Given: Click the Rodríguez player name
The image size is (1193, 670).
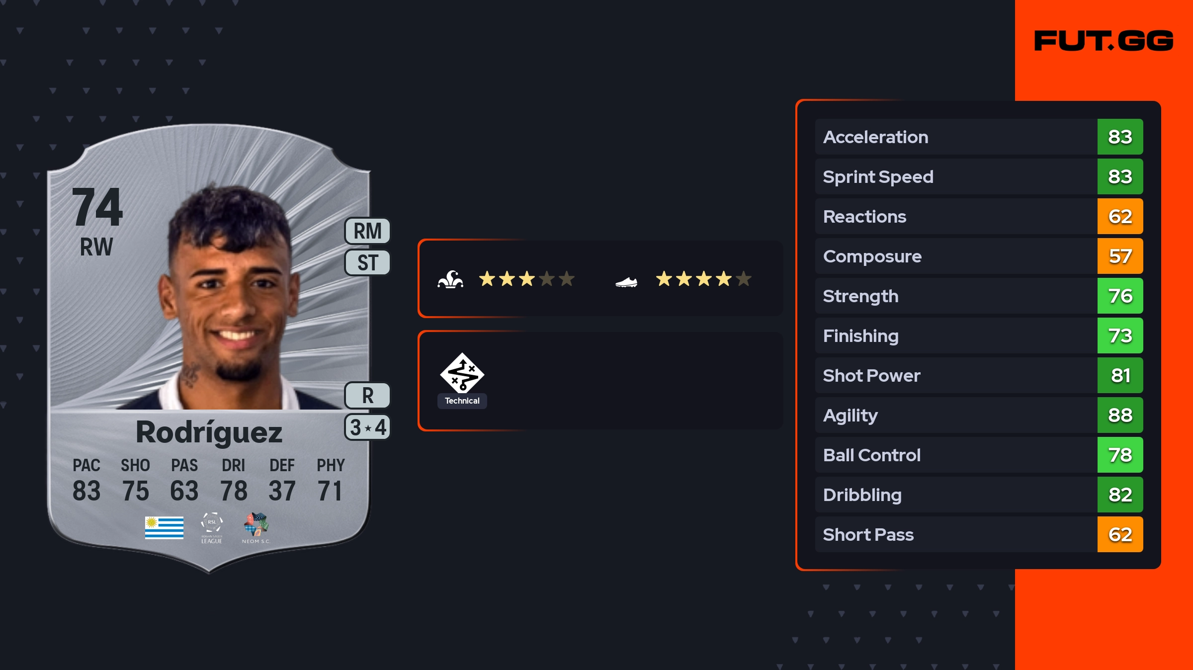Looking at the screenshot, I should 209,432.
